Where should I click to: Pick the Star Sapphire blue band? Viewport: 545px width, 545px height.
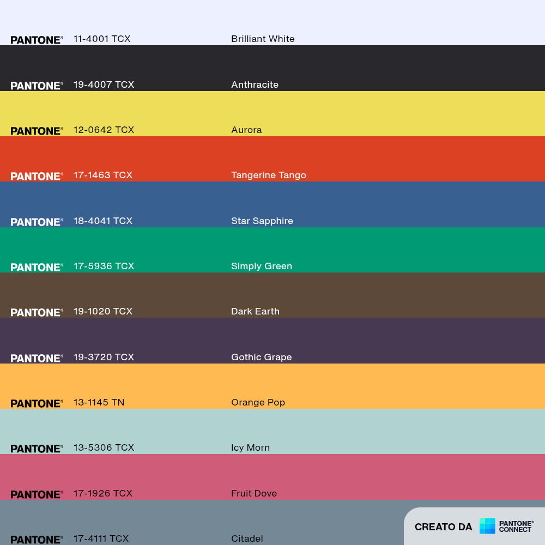click(272, 204)
